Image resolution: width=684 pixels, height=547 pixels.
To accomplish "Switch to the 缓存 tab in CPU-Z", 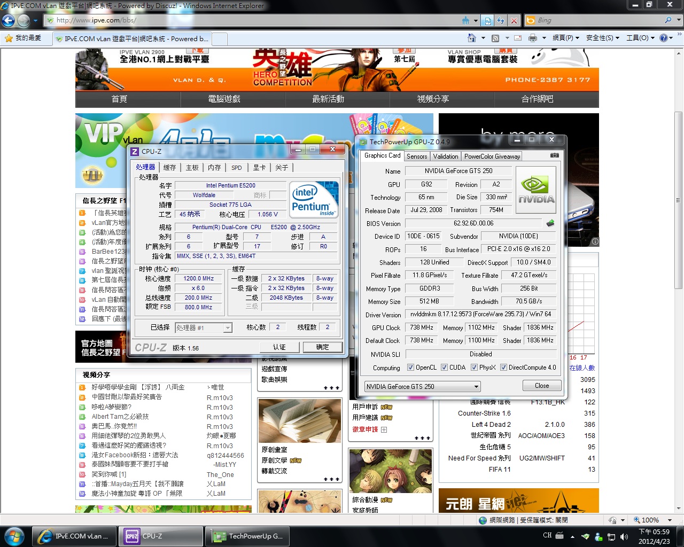I will (x=169, y=168).
